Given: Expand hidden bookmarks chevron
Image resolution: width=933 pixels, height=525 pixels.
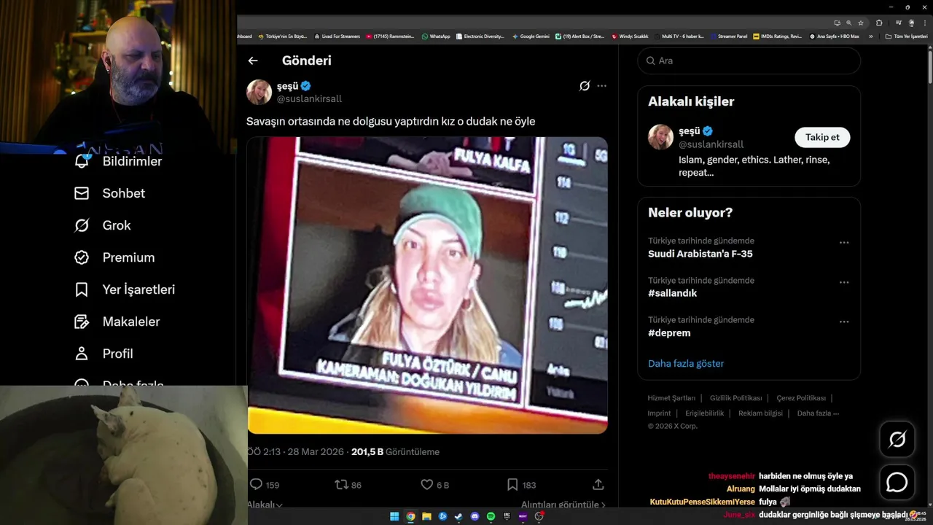Looking at the screenshot, I should coord(870,36).
